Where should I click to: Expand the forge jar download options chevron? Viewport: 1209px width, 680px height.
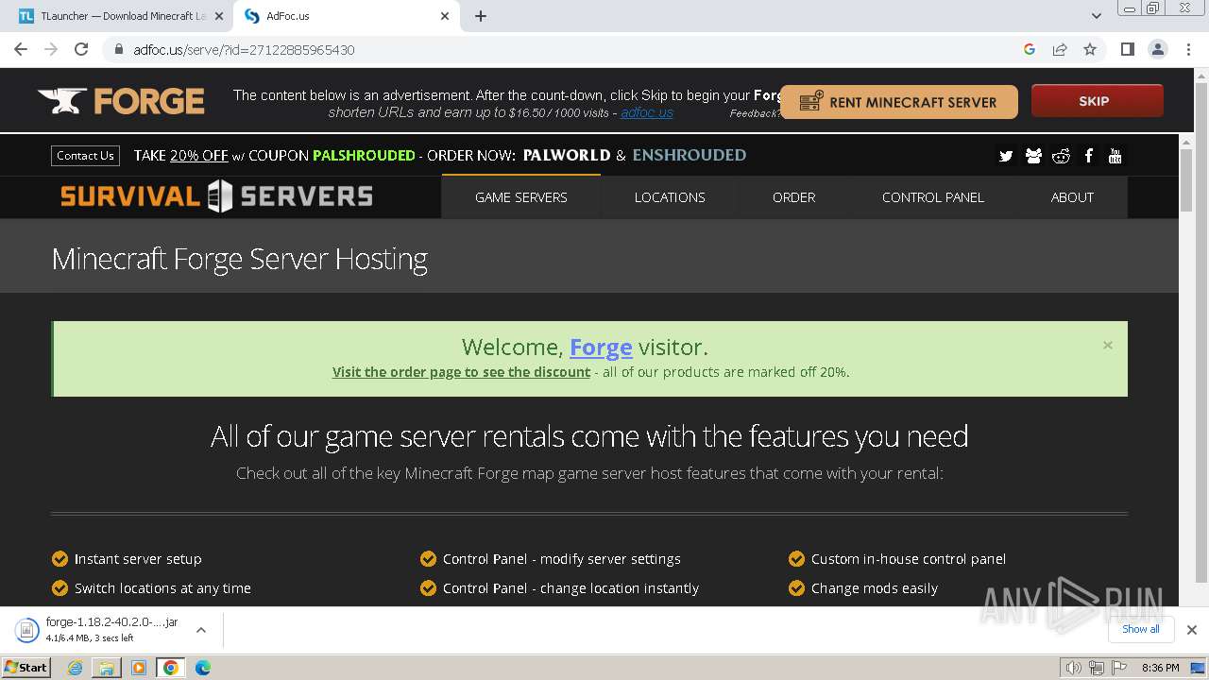(200, 630)
